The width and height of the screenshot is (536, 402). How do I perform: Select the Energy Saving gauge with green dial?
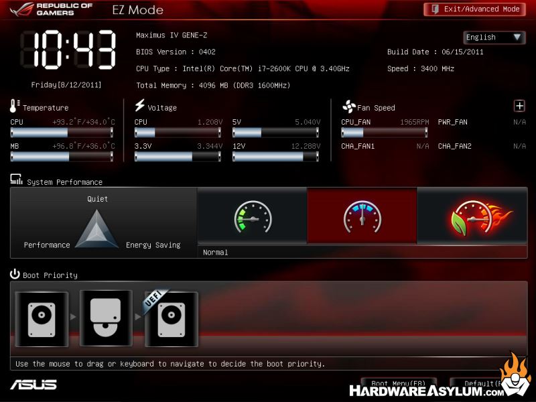[253, 216]
